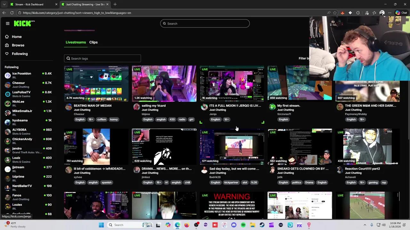Click the PaymoneyWubby channel name
This screenshot has width=410, height=230.
356,114
